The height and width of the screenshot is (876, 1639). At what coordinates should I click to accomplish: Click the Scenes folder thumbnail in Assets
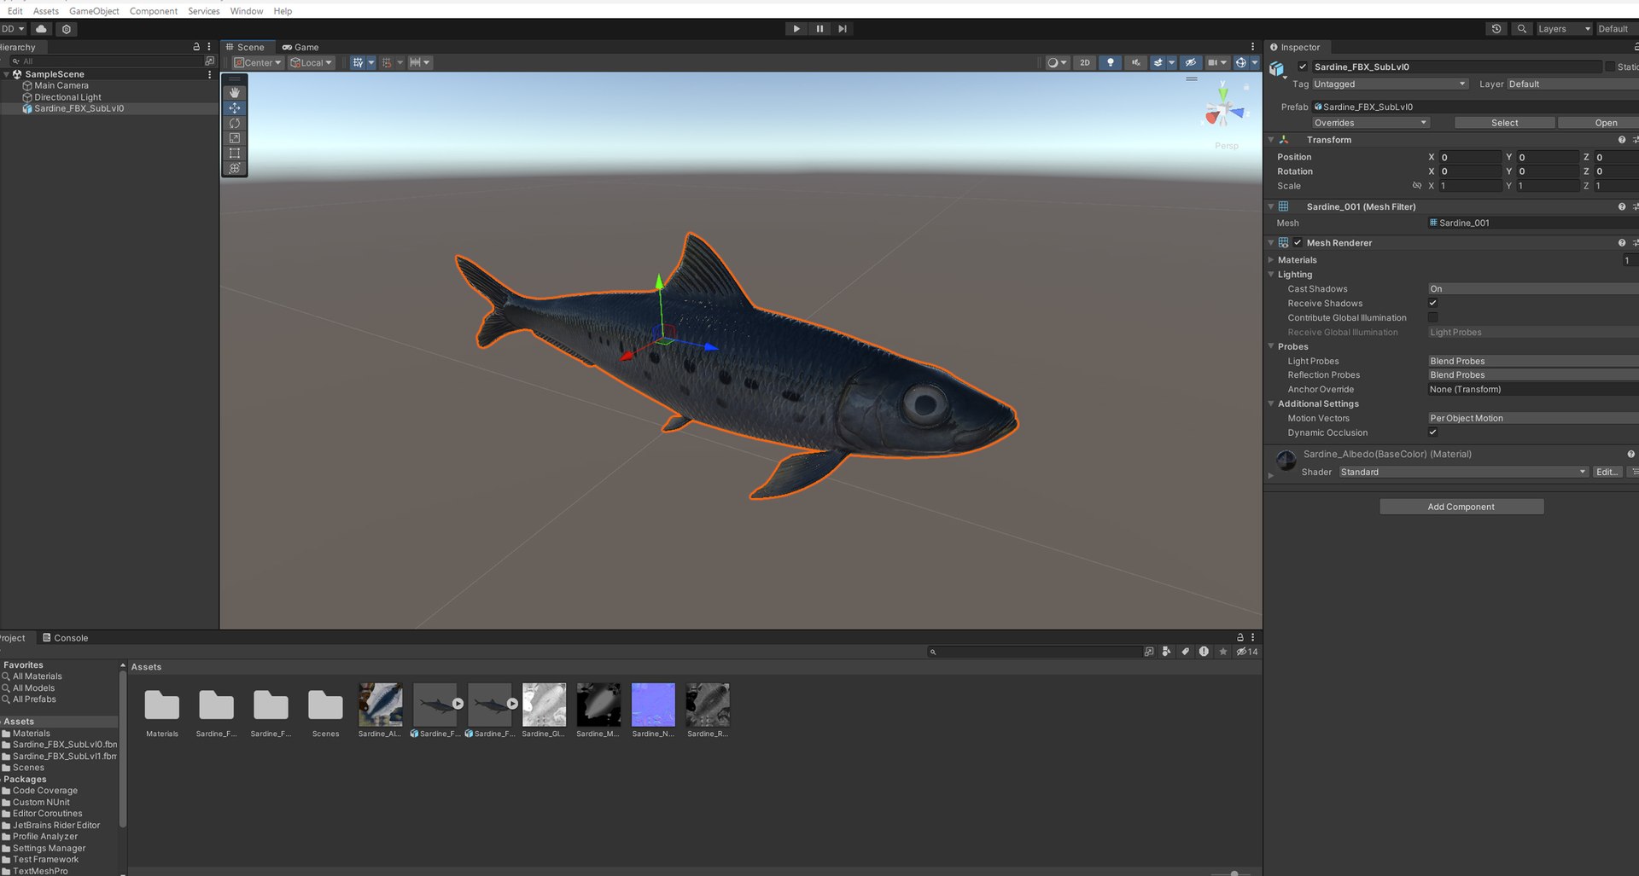325,706
